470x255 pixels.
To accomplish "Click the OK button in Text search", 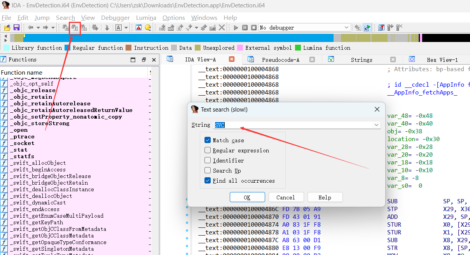I will coord(247,197).
